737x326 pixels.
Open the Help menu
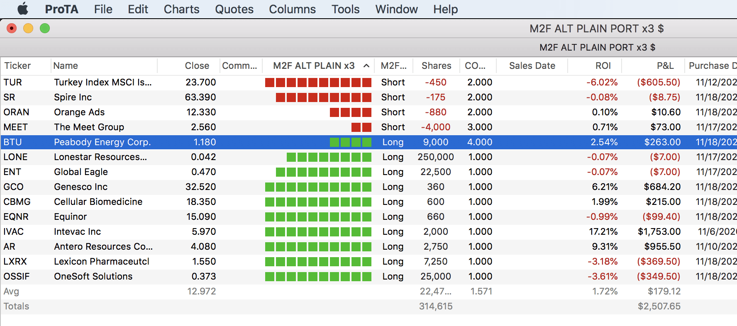tap(445, 9)
